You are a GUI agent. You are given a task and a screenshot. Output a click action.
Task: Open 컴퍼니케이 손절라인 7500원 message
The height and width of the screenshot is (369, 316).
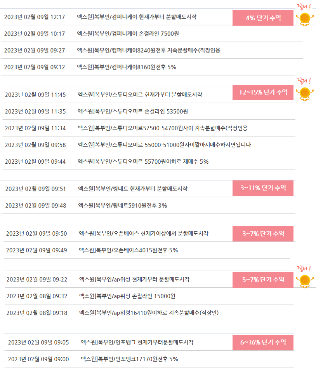point(128,34)
